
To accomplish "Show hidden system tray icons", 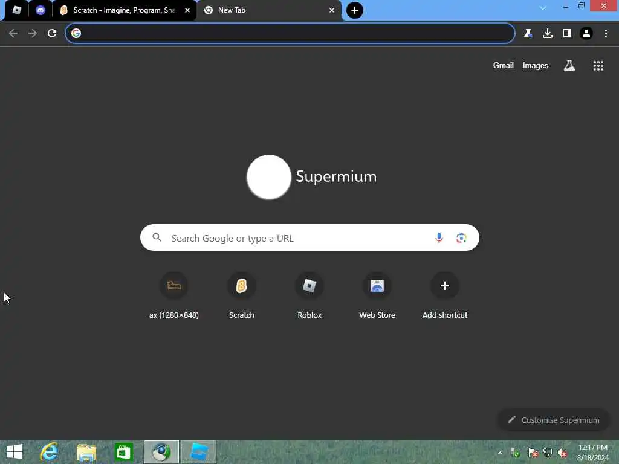I will 500,453.
